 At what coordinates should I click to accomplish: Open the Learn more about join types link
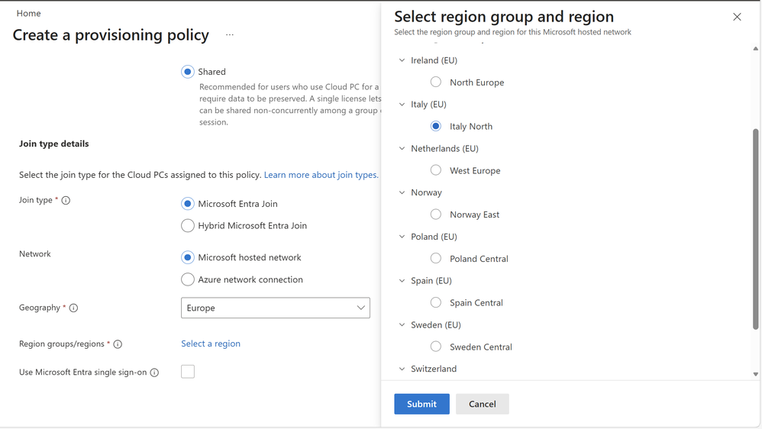[321, 175]
